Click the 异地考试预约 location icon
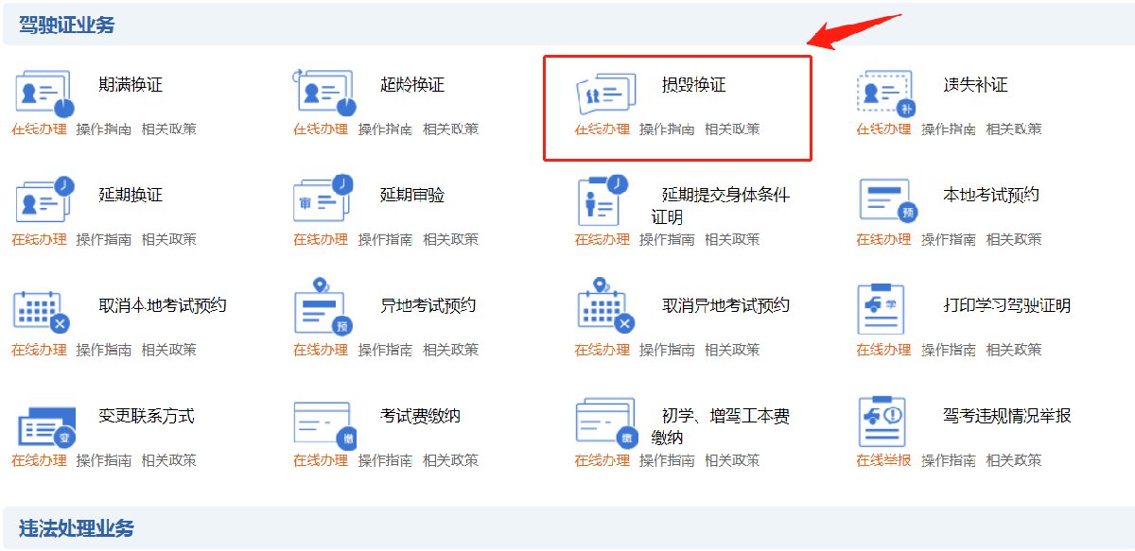The height and width of the screenshot is (551, 1135). coord(323,306)
